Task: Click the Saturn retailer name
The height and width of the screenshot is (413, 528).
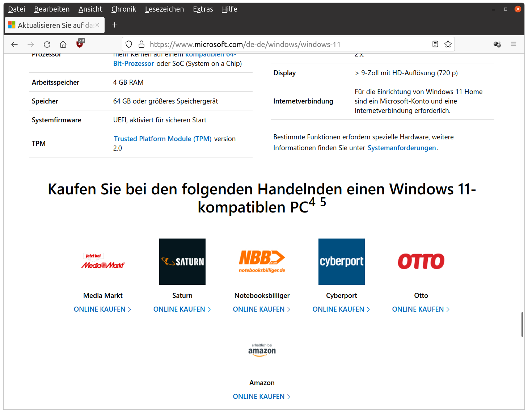Action: coord(182,295)
